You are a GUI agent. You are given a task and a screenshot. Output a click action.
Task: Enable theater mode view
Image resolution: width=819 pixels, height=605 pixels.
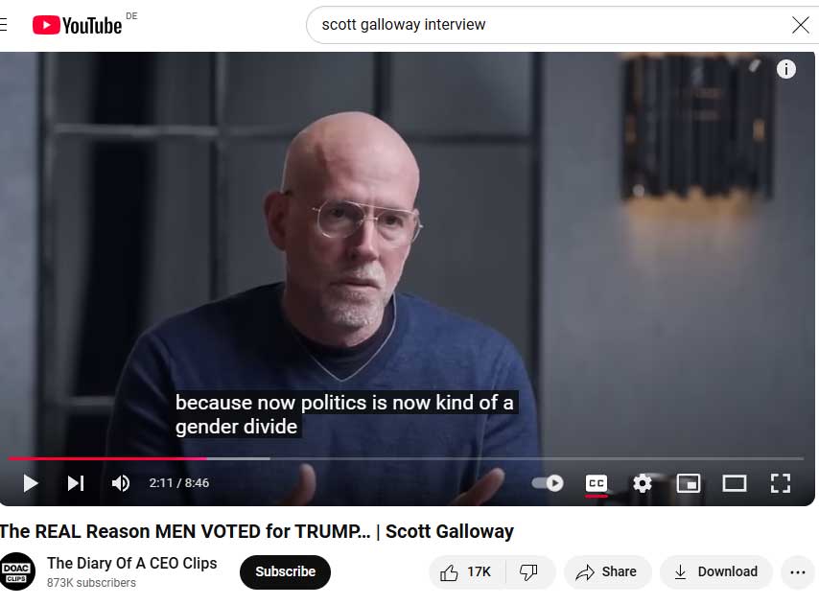734,483
